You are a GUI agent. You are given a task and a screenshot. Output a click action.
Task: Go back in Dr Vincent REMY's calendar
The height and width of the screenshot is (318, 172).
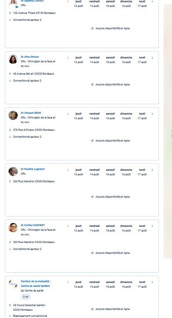(x=68, y=114)
